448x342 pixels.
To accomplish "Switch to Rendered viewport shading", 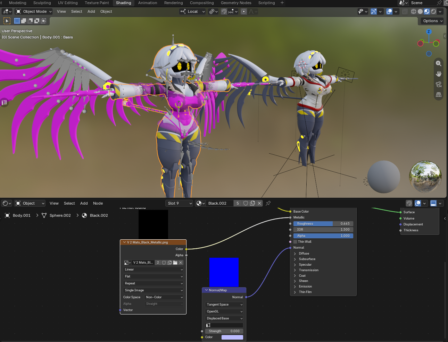I will point(433,11).
